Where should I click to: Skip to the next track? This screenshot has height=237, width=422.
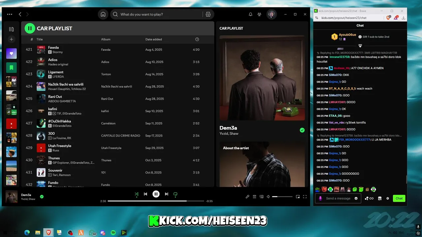point(166,194)
